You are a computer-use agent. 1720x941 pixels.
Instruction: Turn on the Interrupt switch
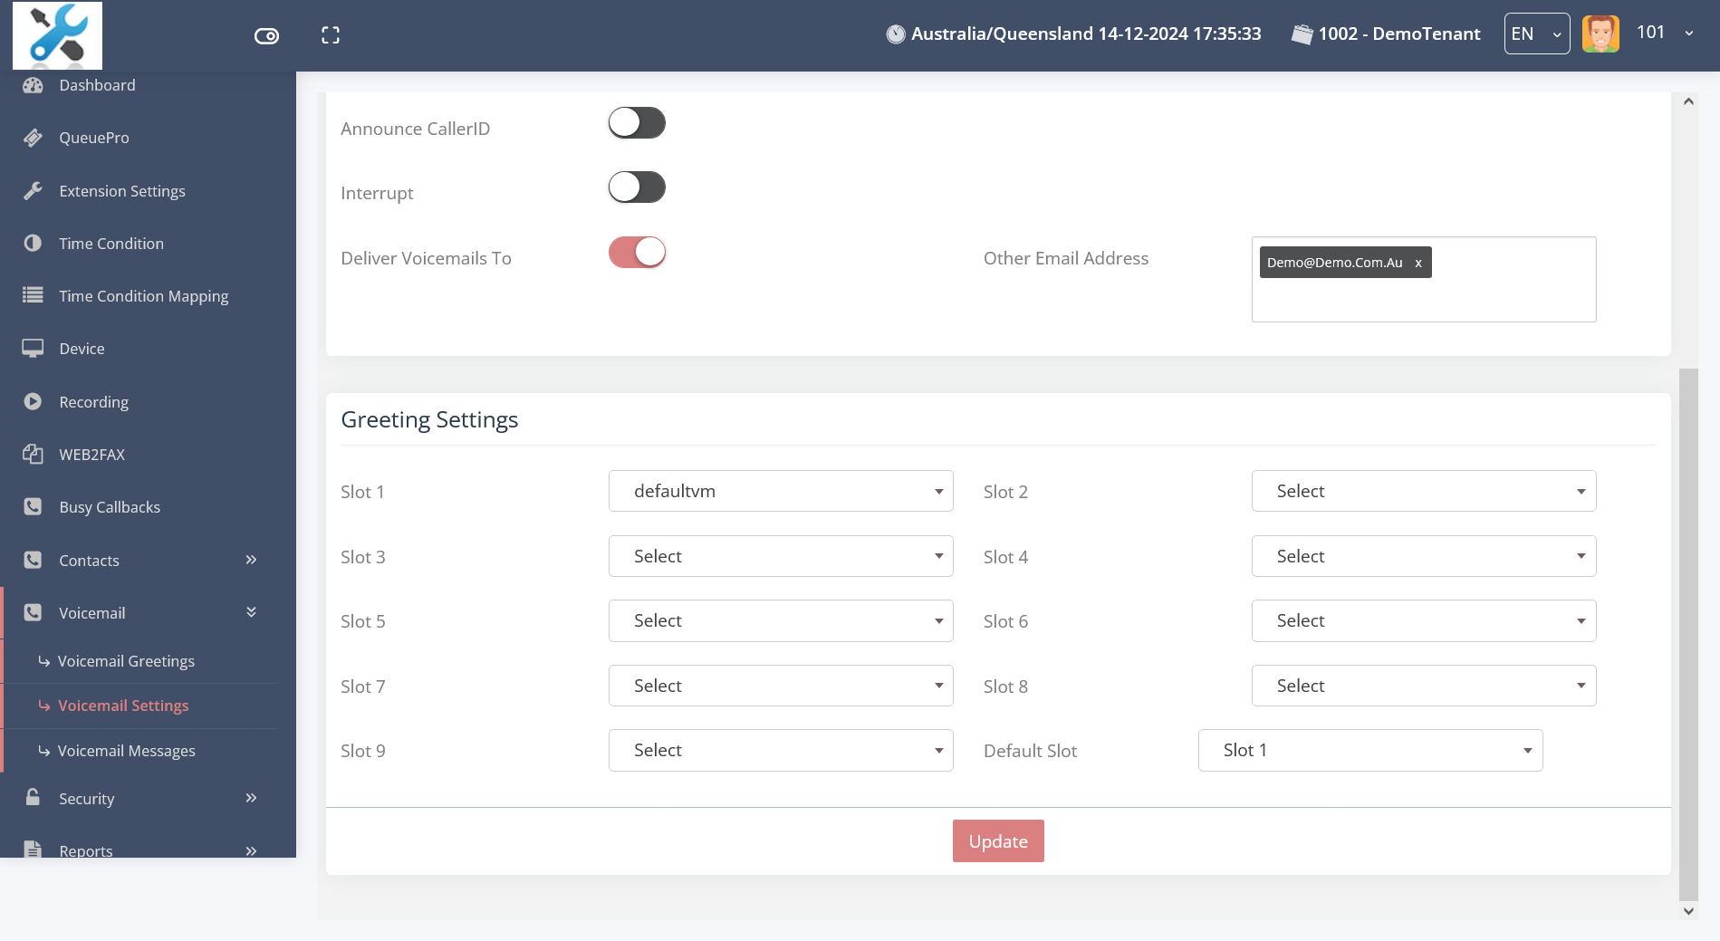[x=636, y=187]
